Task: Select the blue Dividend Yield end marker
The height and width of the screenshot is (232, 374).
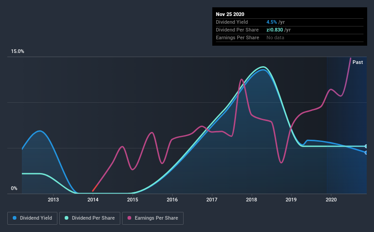Action: (x=366, y=153)
